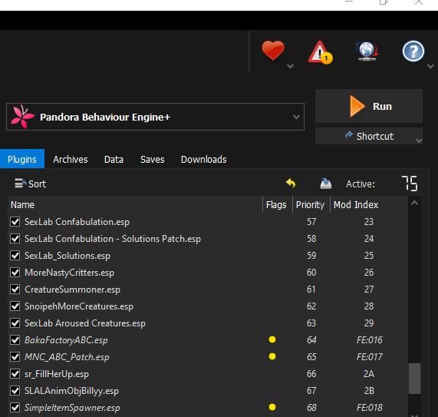This screenshot has width=438, height=417.
Task: Click the Shortcut button
Action: click(x=369, y=136)
